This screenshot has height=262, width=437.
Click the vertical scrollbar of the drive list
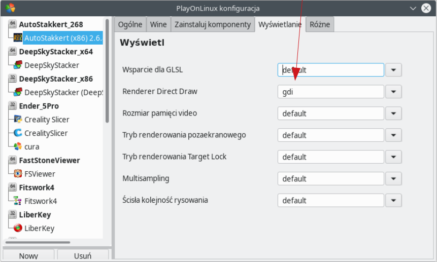(x=107, y=71)
